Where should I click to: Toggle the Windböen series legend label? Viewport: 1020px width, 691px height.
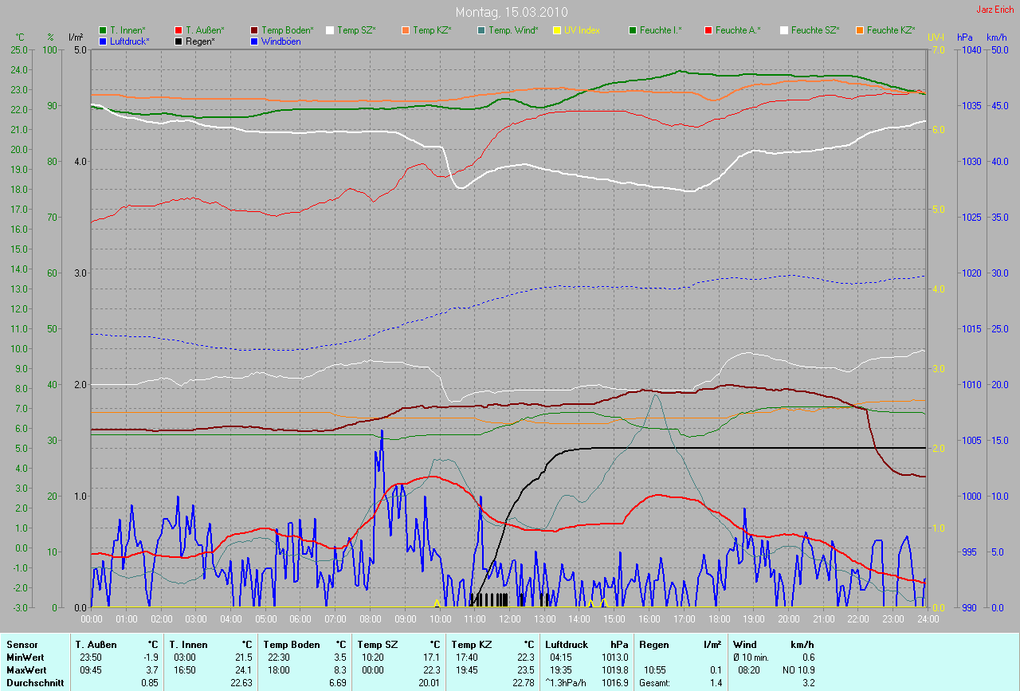point(278,41)
